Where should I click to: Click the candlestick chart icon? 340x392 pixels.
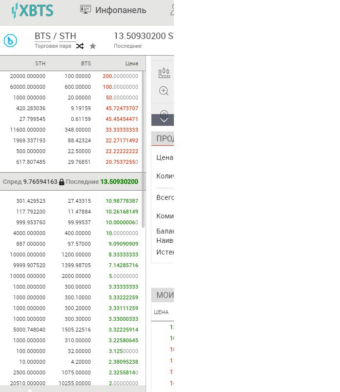164,73
